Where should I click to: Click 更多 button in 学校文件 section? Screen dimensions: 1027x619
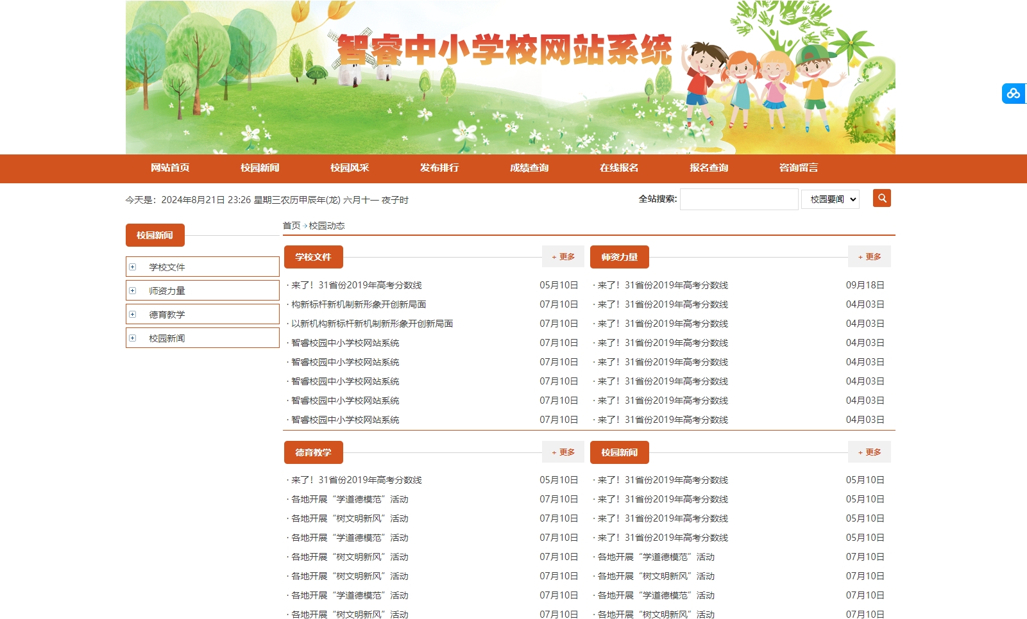[x=563, y=257]
